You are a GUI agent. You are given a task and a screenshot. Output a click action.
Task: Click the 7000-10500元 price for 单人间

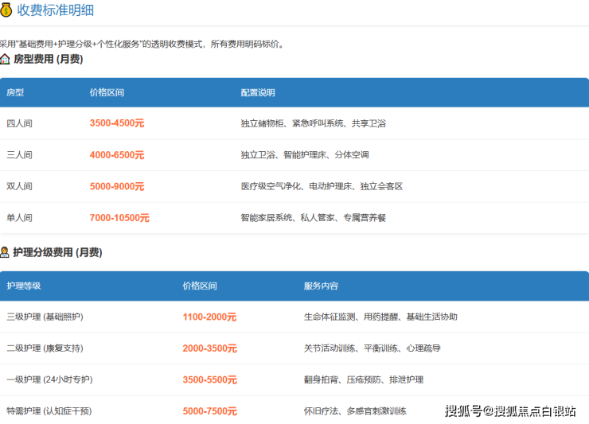(119, 218)
